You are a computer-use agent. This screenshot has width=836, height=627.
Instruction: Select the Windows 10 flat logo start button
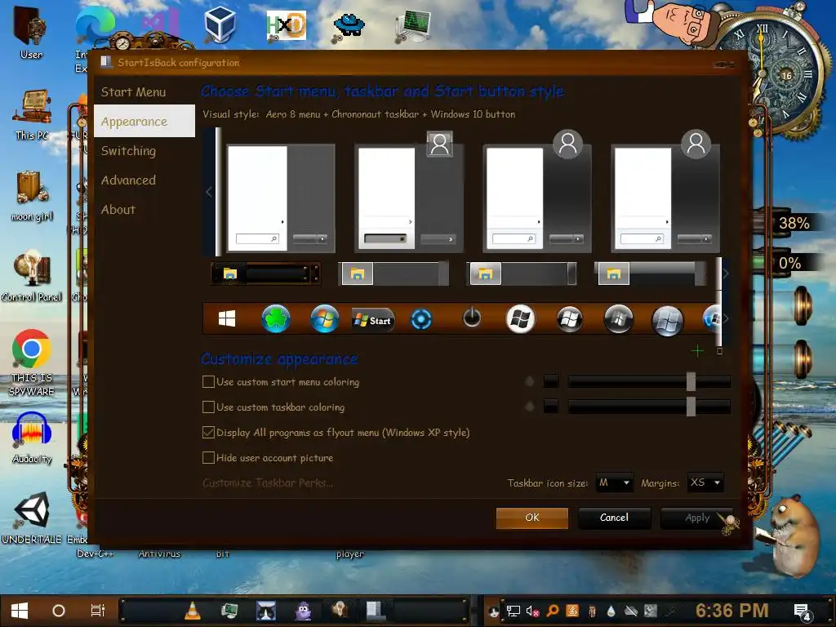(x=227, y=319)
